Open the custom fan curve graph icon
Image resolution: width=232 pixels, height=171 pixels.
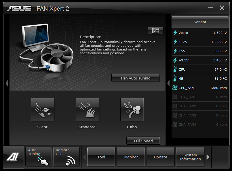(x=155, y=31)
